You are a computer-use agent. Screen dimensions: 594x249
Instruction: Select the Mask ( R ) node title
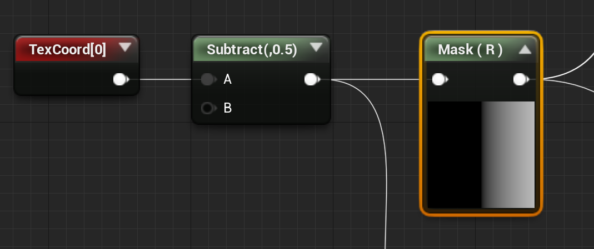coord(470,49)
